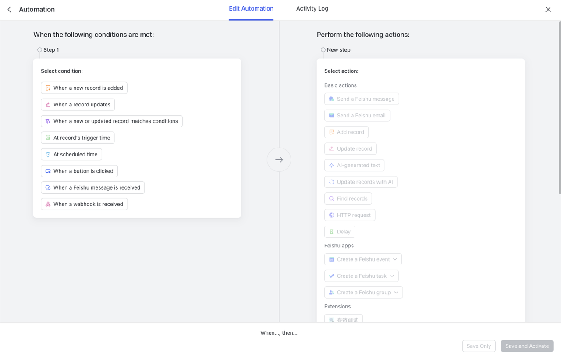Click the Save and Activate button
The image size is (561, 357).
(x=527, y=346)
